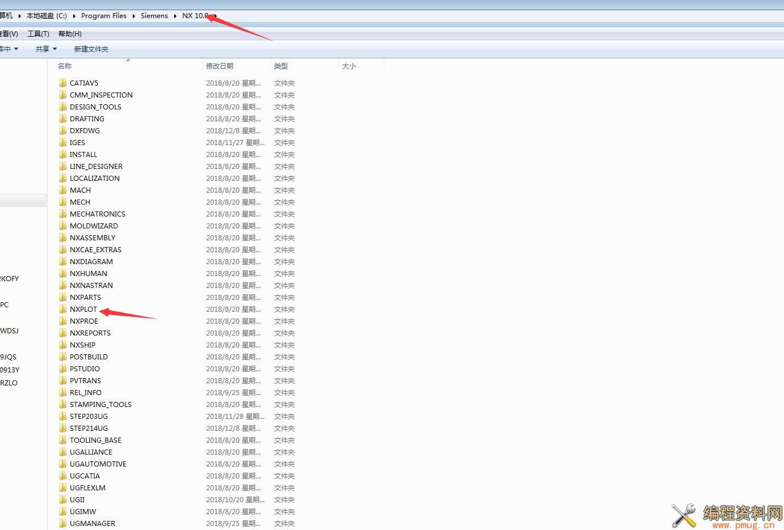
Task: Go to Program Files in address bar
Action: (104, 16)
